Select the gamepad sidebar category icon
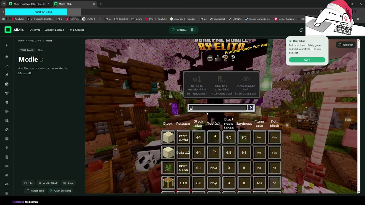 coord(7,166)
